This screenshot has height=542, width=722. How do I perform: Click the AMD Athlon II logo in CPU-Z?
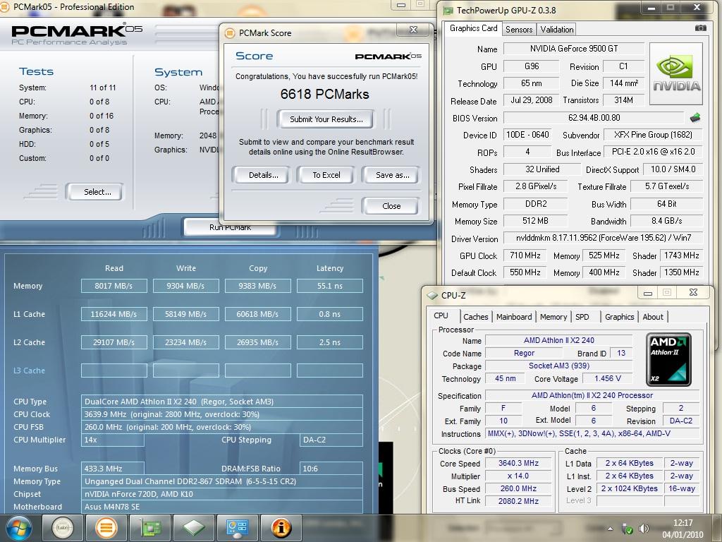point(668,359)
